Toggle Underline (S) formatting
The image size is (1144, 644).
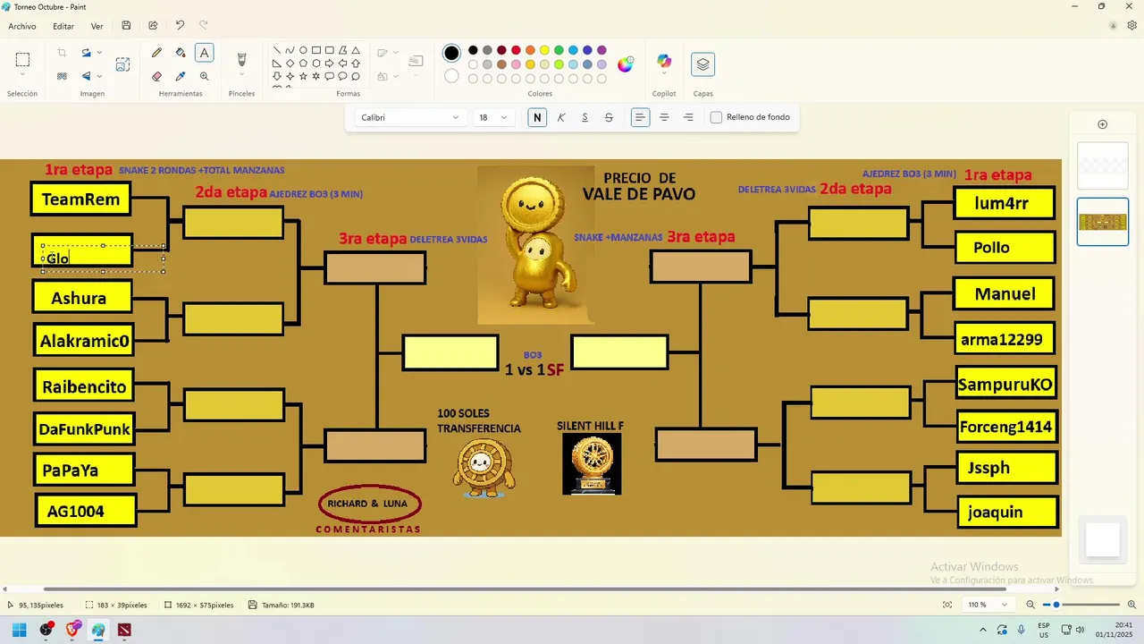pos(585,117)
